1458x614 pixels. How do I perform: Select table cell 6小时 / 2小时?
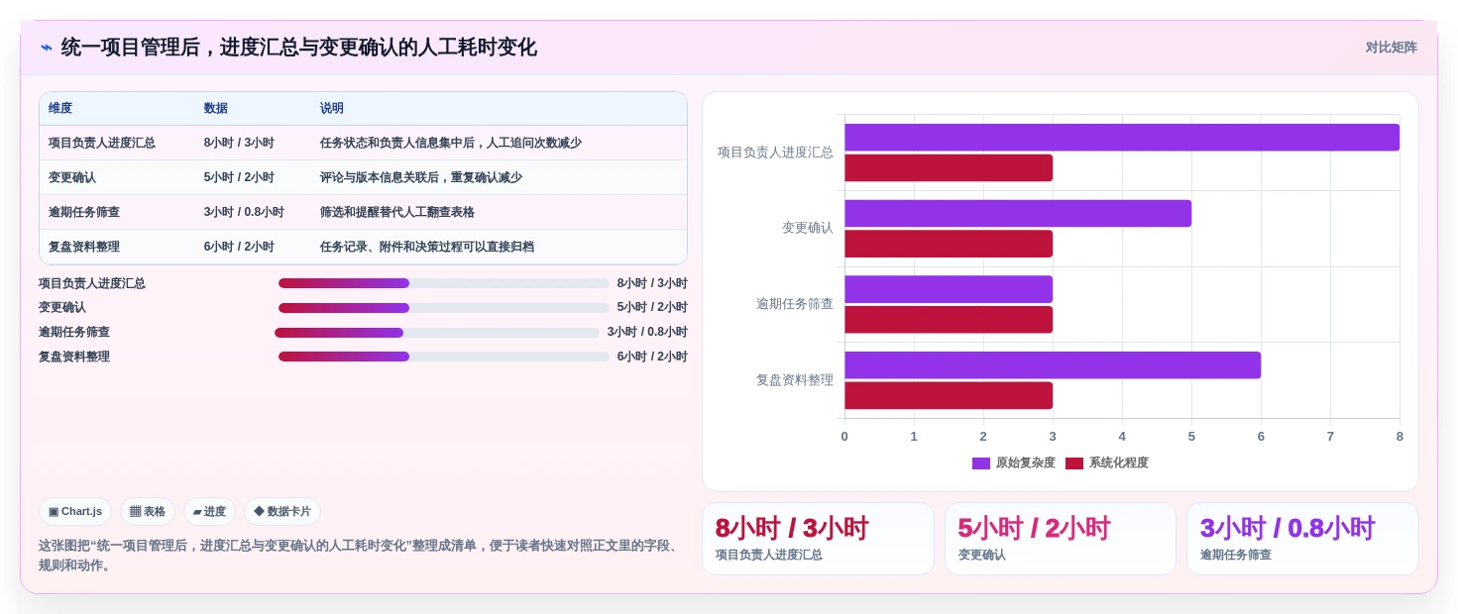click(239, 247)
